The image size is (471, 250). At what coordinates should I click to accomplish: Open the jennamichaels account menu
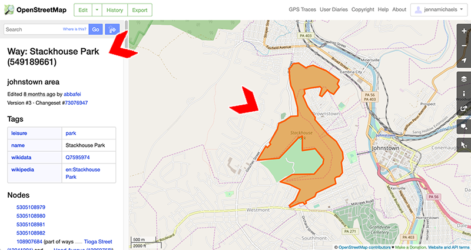pyautogui.click(x=439, y=10)
